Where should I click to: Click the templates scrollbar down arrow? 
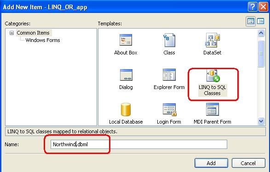(x=261, y=121)
